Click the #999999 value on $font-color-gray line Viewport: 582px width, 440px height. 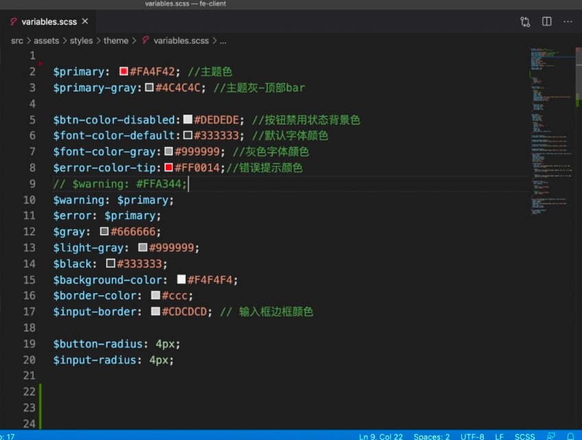[197, 152]
